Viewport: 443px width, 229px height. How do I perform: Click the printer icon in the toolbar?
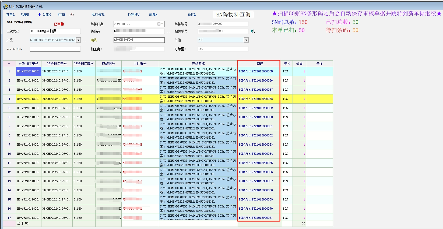(x=72, y=15)
